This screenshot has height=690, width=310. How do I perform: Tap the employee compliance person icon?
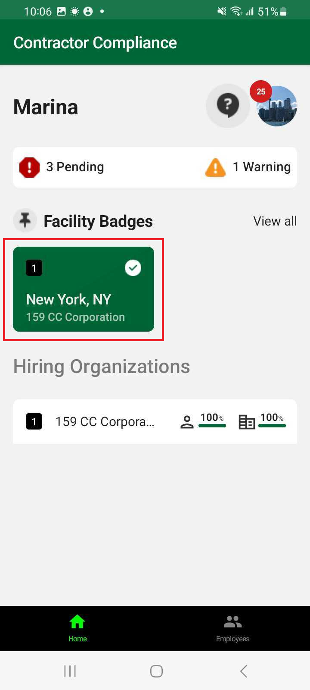(x=187, y=422)
